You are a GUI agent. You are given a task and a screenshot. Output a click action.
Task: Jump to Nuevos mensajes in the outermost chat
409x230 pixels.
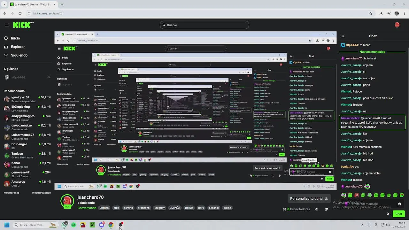pyautogui.click(x=372, y=52)
